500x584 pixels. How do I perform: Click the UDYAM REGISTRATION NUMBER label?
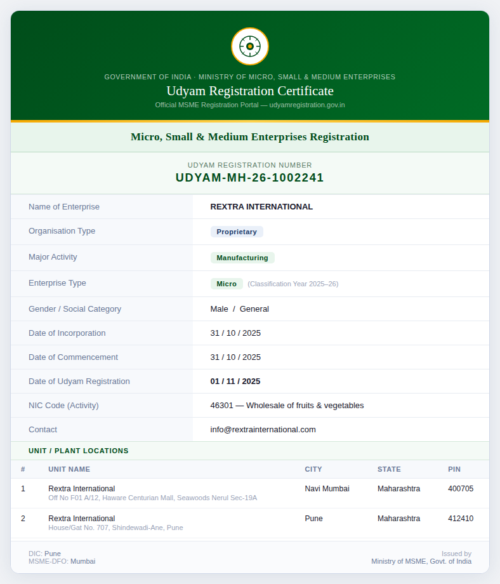[250, 165]
